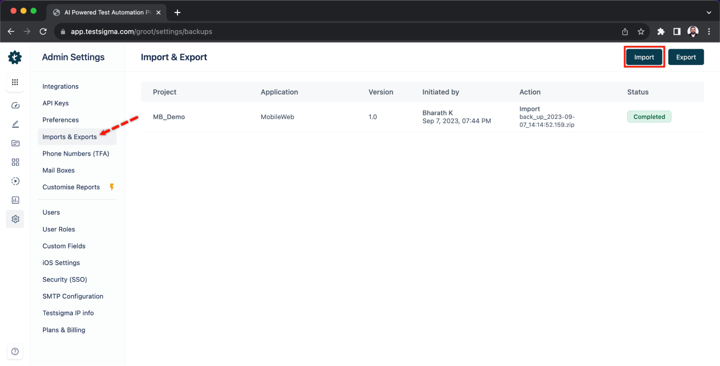Open Customise Reports settings
The image size is (720, 366).
coord(71,187)
